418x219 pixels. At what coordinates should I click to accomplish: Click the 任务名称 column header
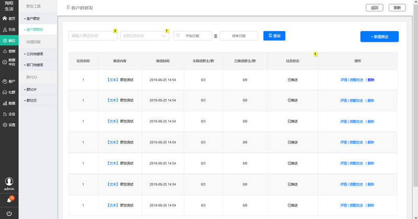click(83, 61)
